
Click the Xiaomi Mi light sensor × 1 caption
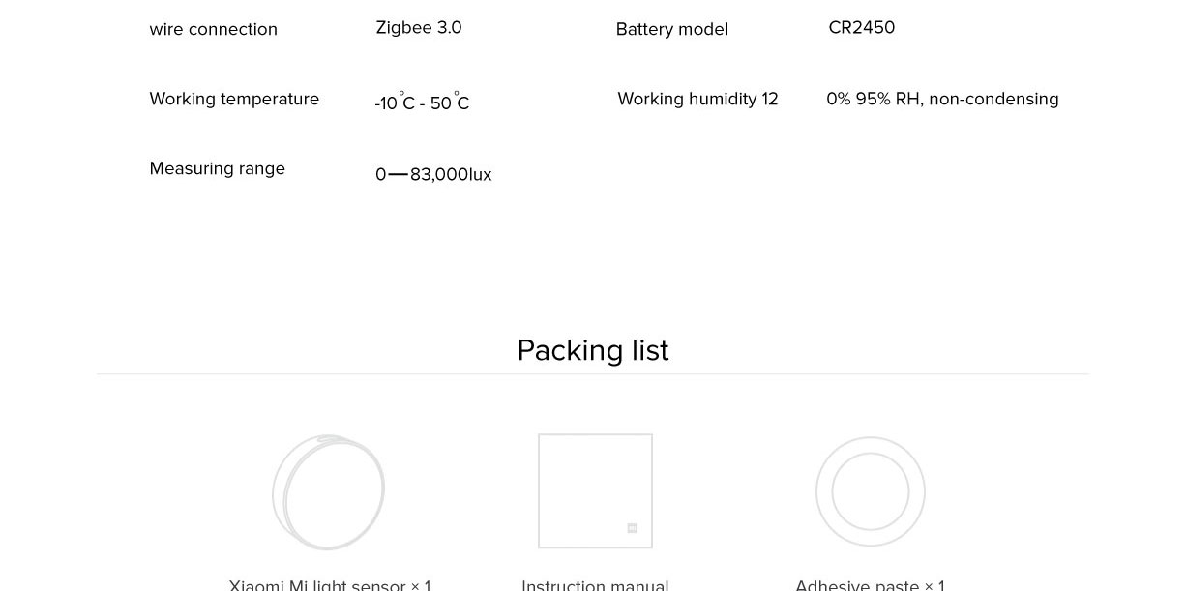click(330, 585)
